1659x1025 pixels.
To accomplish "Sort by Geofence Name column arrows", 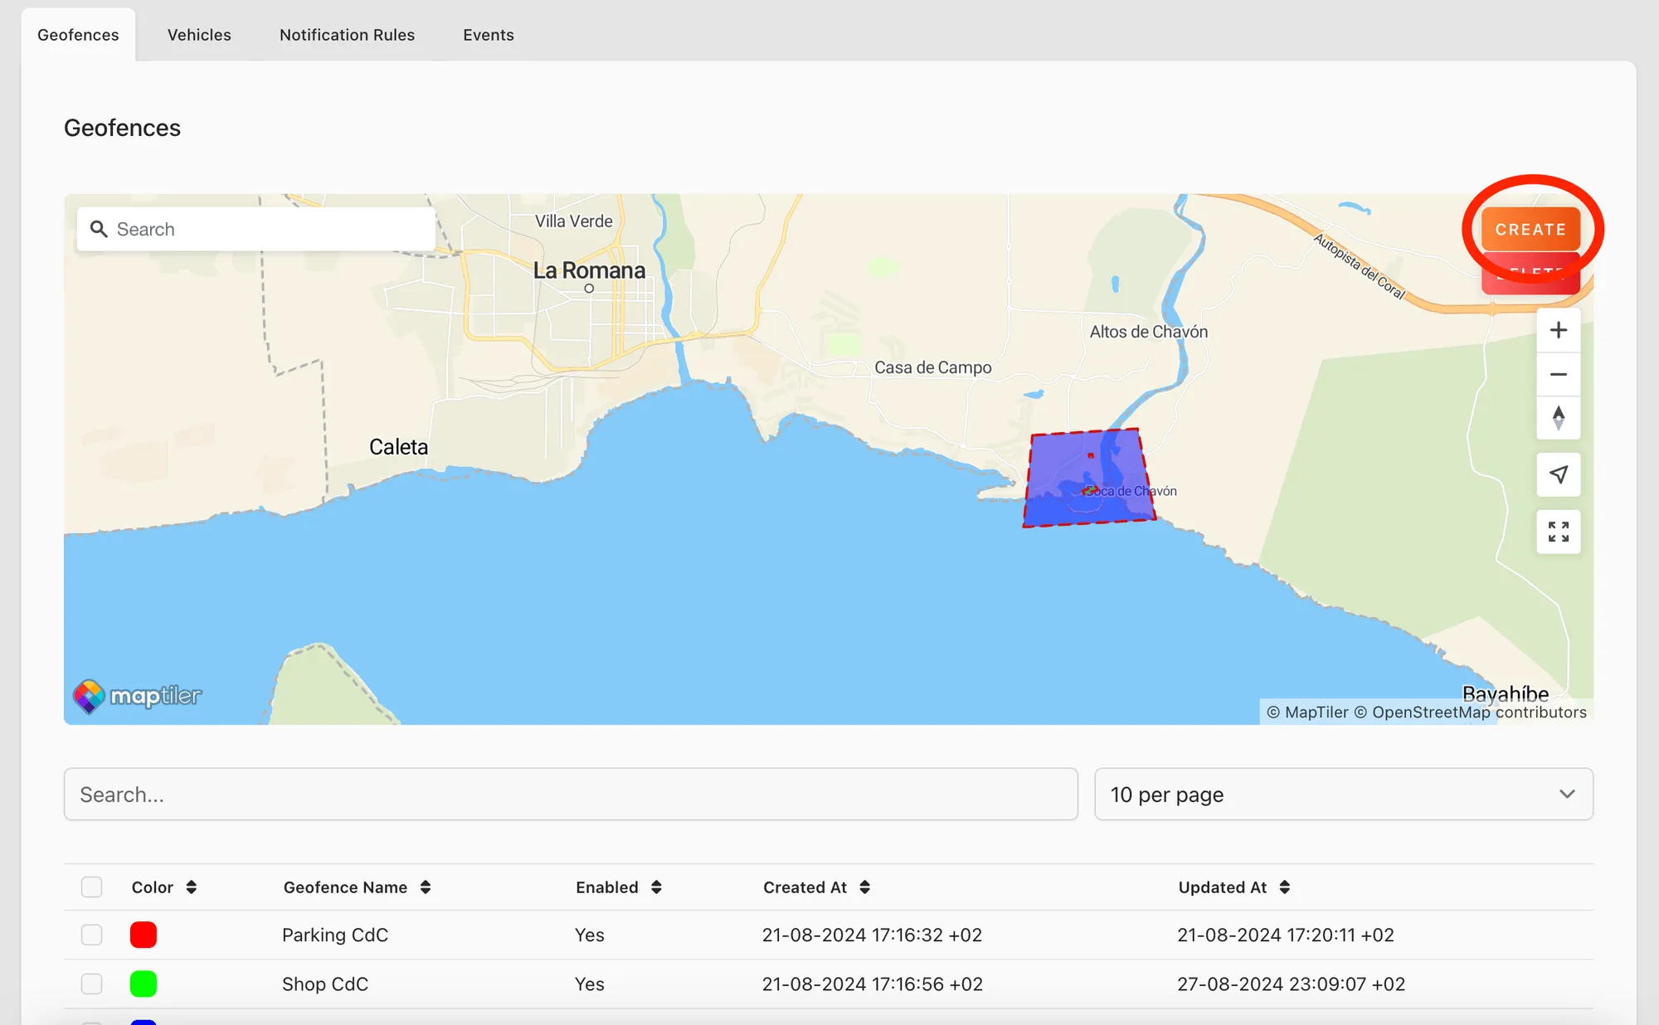I will click(426, 887).
